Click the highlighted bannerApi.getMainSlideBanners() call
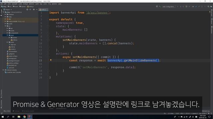The image size is (213, 119). [x=133, y=60]
